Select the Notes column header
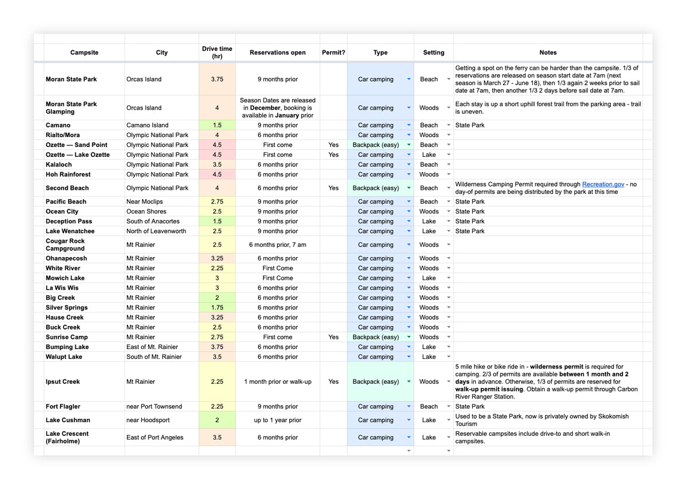This screenshot has width=686, height=489. [x=548, y=53]
